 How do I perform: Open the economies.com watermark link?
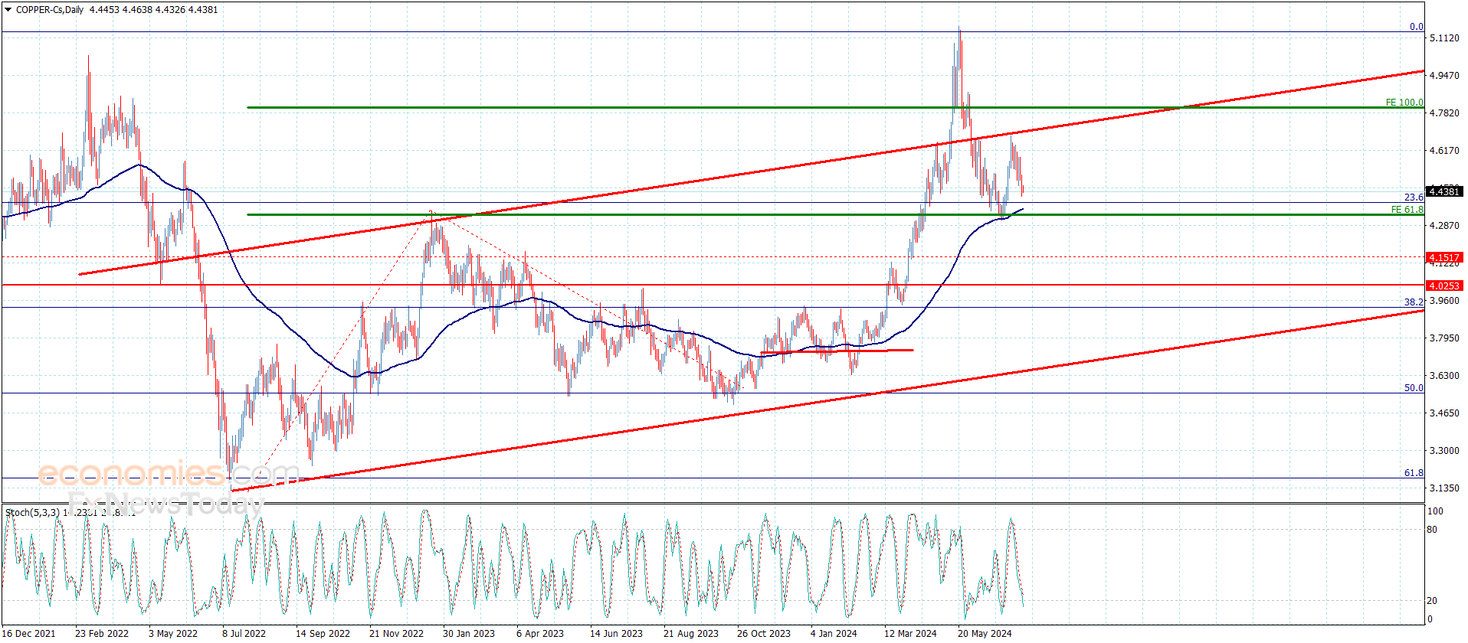[x=169, y=474]
